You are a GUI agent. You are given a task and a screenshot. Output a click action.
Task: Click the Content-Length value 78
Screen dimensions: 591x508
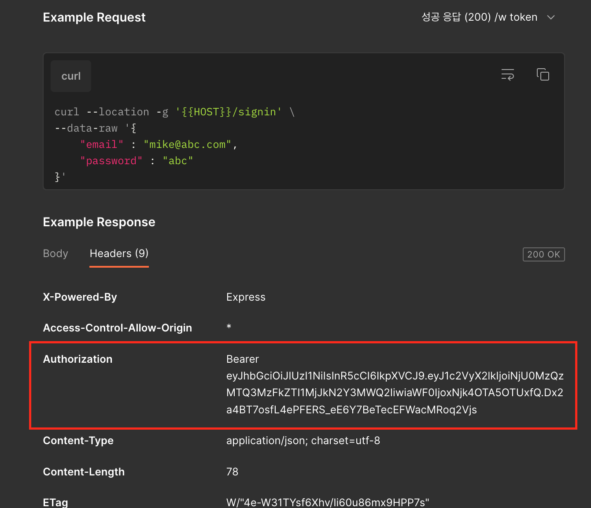[x=232, y=472]
